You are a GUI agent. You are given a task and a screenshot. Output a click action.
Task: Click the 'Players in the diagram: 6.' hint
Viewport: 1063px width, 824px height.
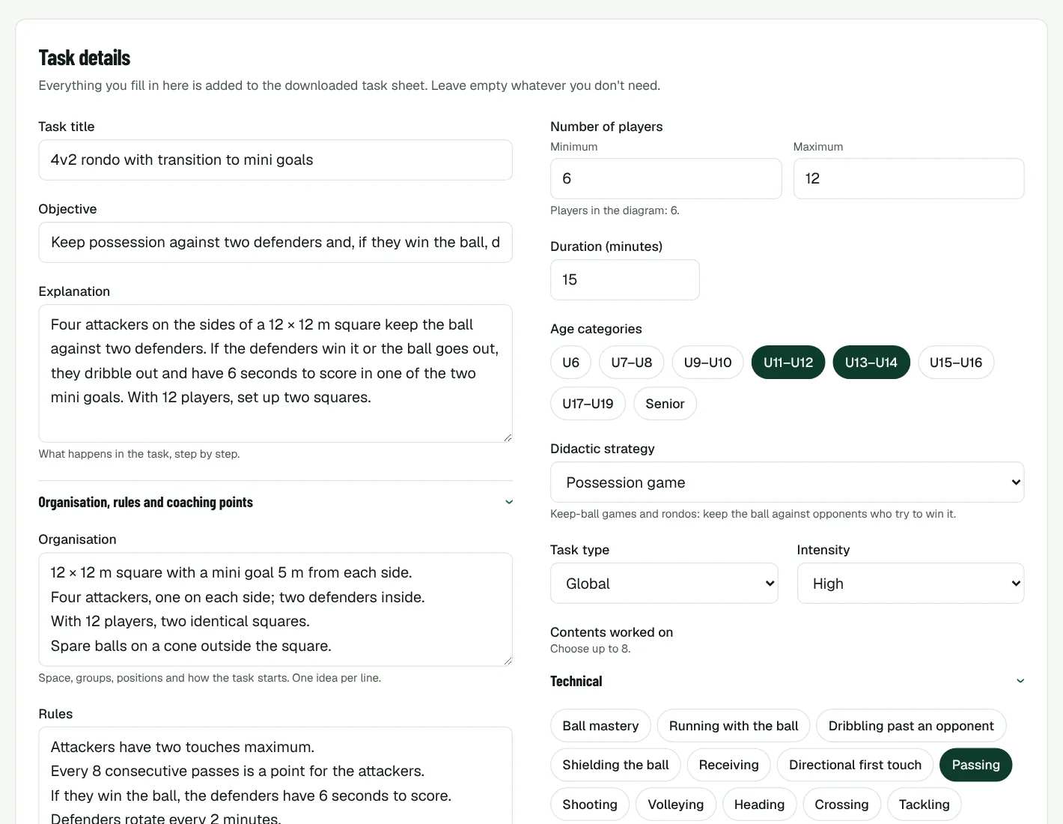[x=615, y=210]
